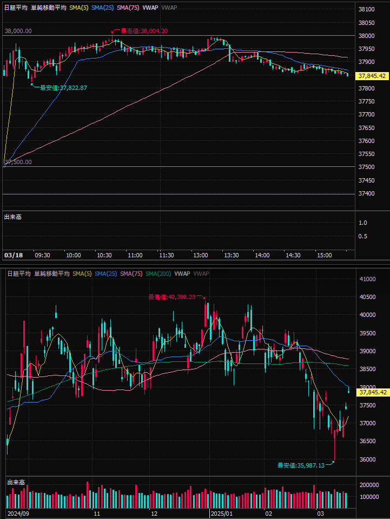
Task: Click the 出来高 label in the intraday chart
Action: pyautogui.click(x=13, y=217)
